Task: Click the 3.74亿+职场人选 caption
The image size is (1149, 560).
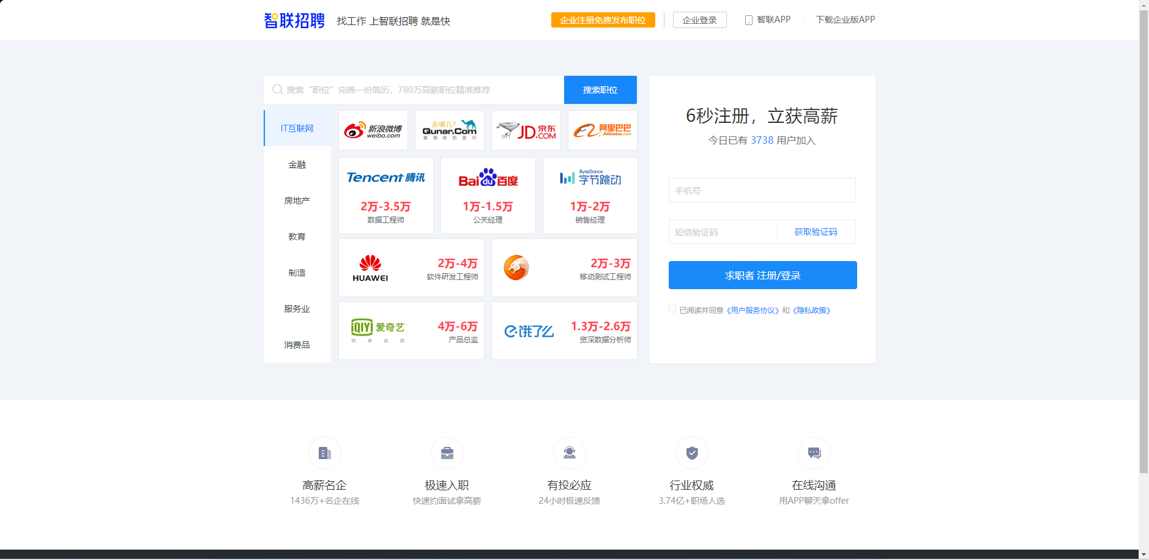Action: 692,501
